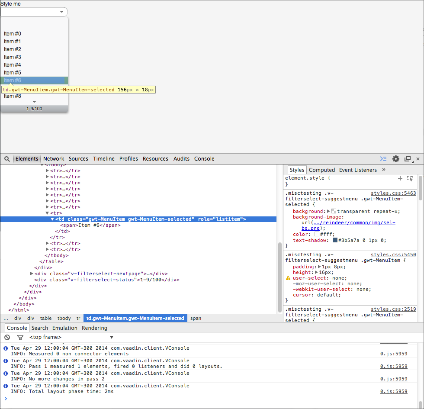Open the Style me combo box arrow
This screenshot has height=409, width=424.
tap(61, 12)
